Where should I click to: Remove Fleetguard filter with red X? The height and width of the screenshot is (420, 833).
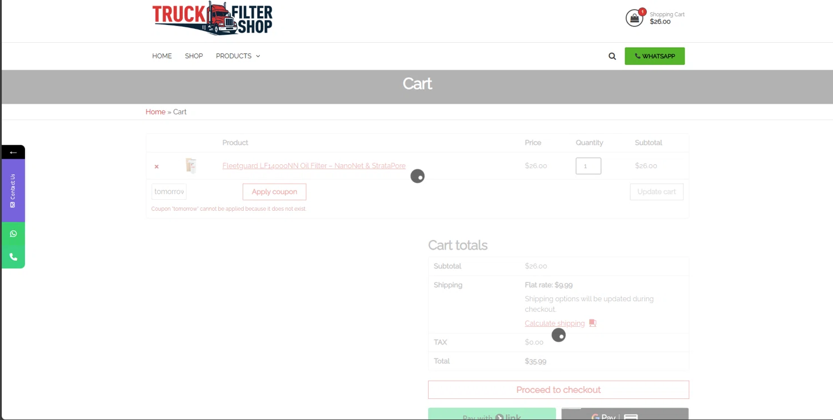tap(157, 166)
